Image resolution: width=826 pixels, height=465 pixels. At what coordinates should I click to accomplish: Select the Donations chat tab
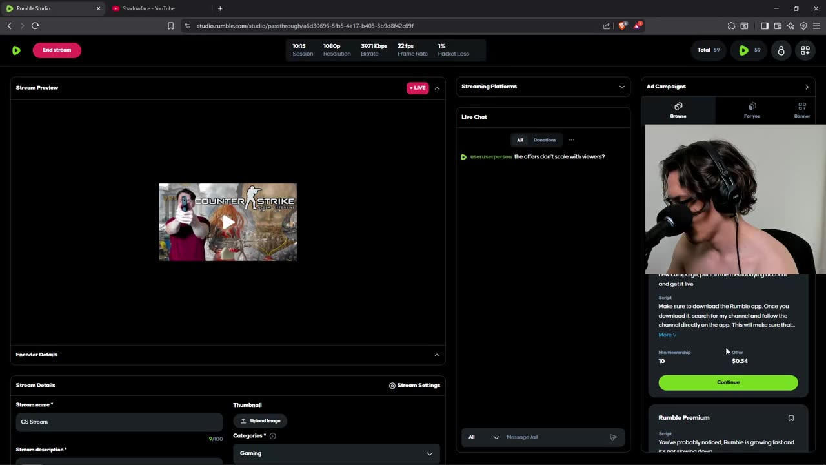point(545,140)
